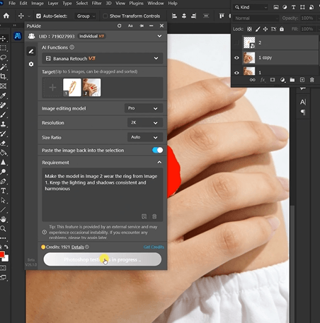Select the Hand tool
The width and height of the screenshot is (320, 323).
(4, 219)
